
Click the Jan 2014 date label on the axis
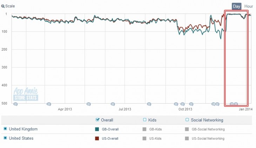[245, 109]
